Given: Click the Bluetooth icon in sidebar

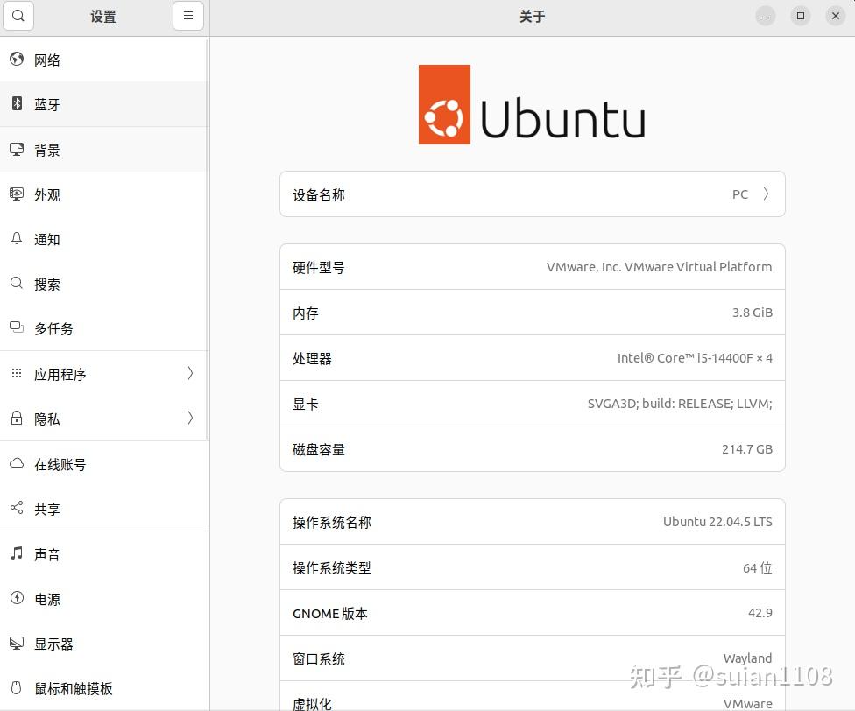Looking at the screenshot, I should point(17,103).
